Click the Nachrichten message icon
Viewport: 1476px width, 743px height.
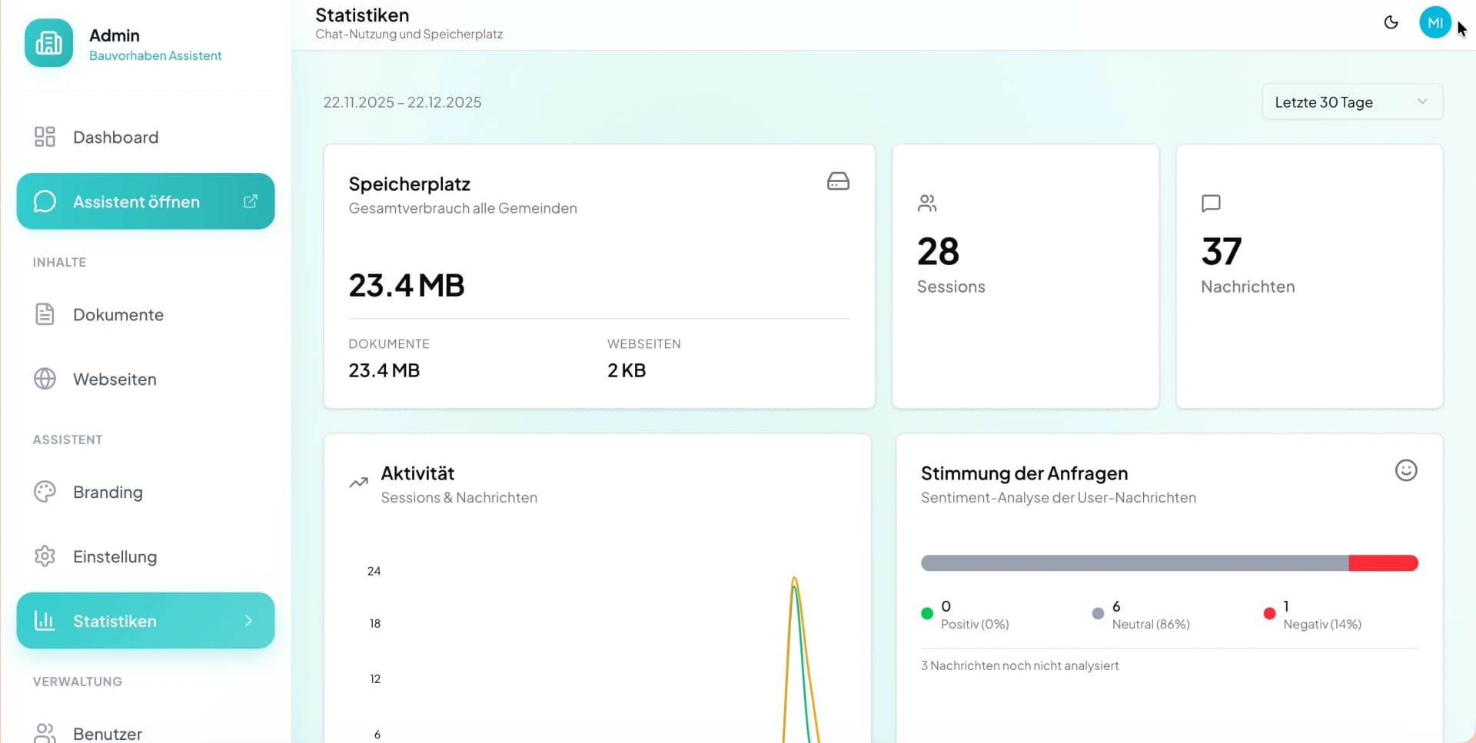point(1211,203)
